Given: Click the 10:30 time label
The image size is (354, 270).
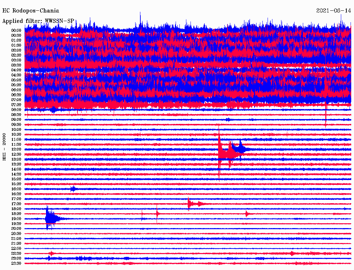Looking at the screenshot, I should tap(16, 135).
